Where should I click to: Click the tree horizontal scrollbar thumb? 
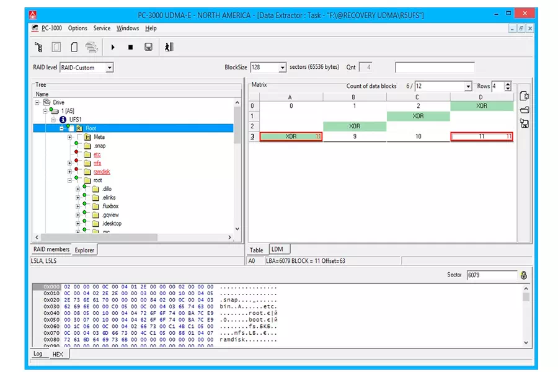pos(99,237)
